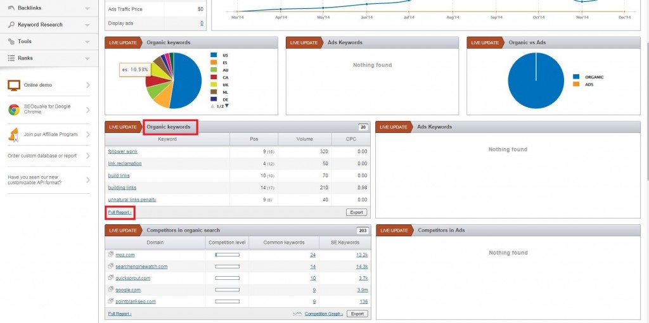Click external link icon beside google.com
This screenshot has height=323, width=649.
[x=110, y=289]
